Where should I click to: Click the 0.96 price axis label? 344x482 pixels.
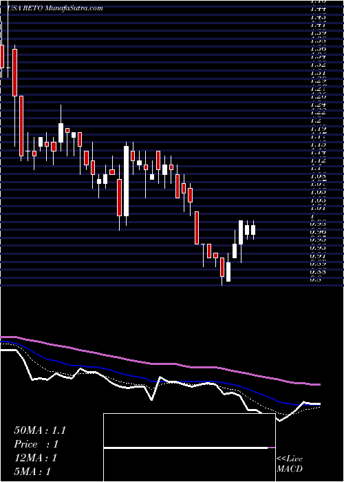(319, 231)
